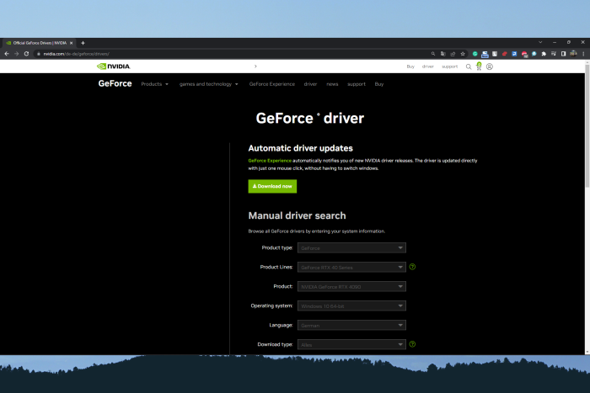Click the GeForce brand title
This screenshot has width=590, height=393.
(115, 84)
